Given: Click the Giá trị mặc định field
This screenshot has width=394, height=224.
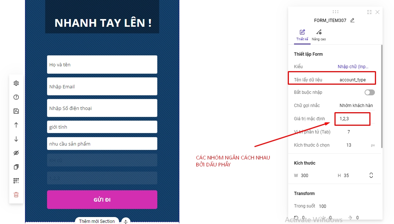Looking at the screenshot, I should 352,119.
